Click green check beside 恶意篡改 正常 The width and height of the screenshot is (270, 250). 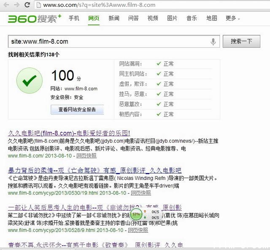[159, 104]
